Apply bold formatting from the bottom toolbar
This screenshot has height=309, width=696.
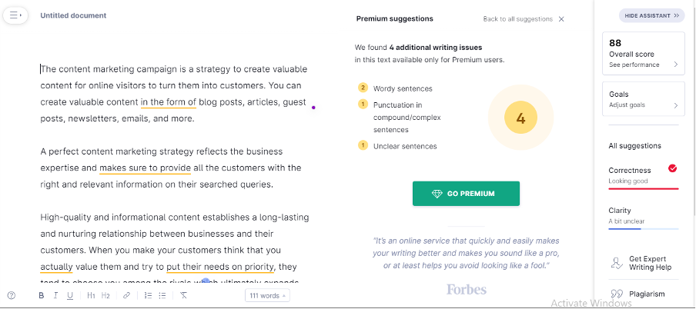(40, 295)
